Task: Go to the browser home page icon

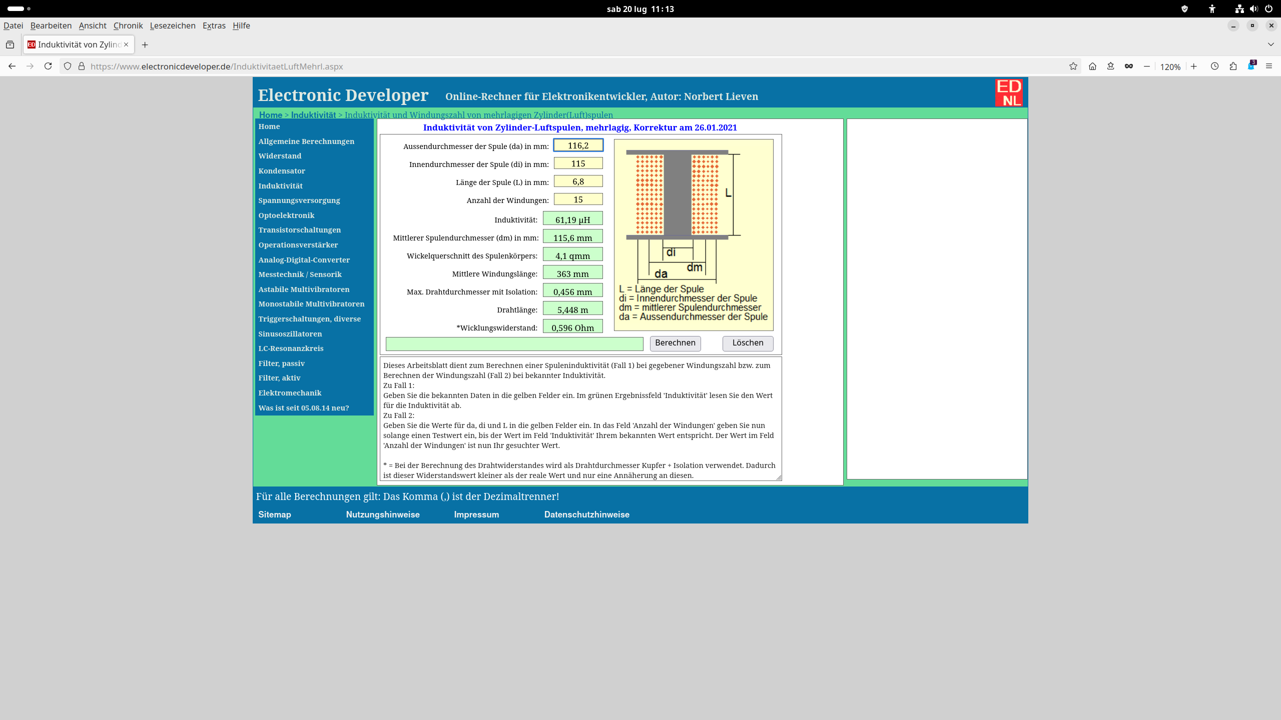Action: (1092, 66)
